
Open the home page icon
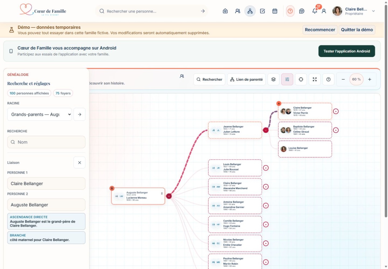[225, 11]
